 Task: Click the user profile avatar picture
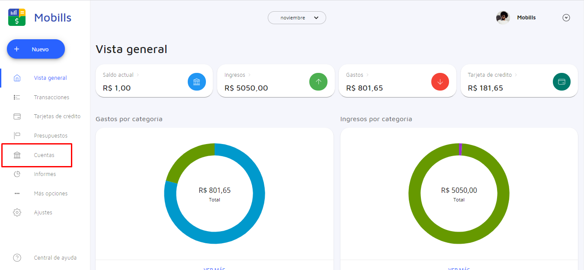coord(503,18)
